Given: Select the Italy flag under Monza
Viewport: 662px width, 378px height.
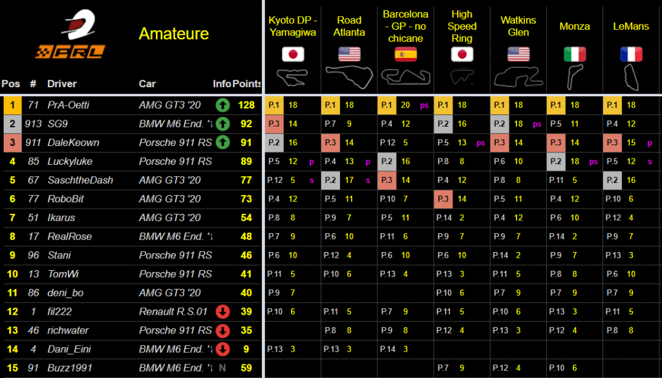Looking at the screenshot, I should pos(575,54).
